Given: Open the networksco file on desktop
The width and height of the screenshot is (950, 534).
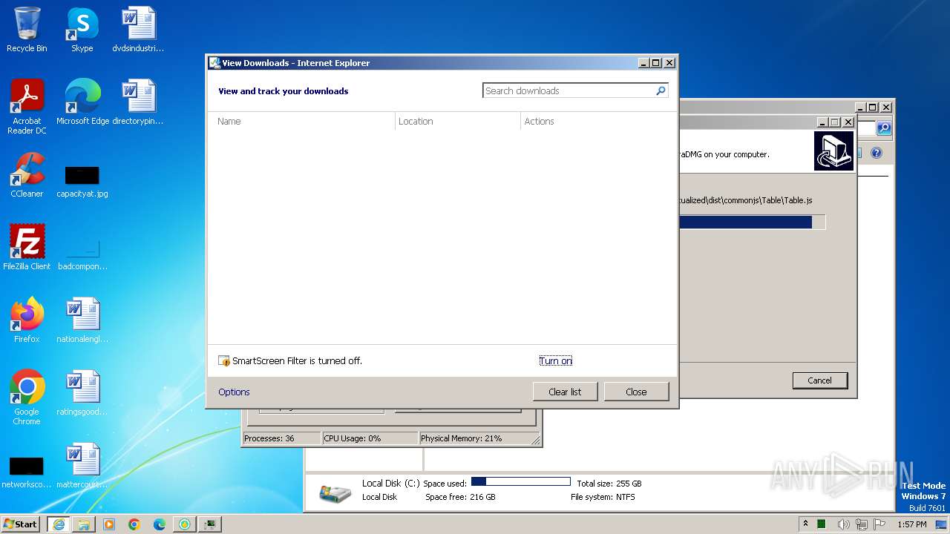Looking at the screenshot, I should (27, 473).
